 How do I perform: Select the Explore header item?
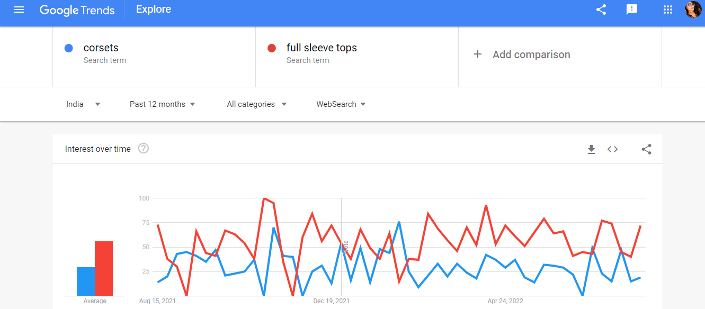[154, 10]
